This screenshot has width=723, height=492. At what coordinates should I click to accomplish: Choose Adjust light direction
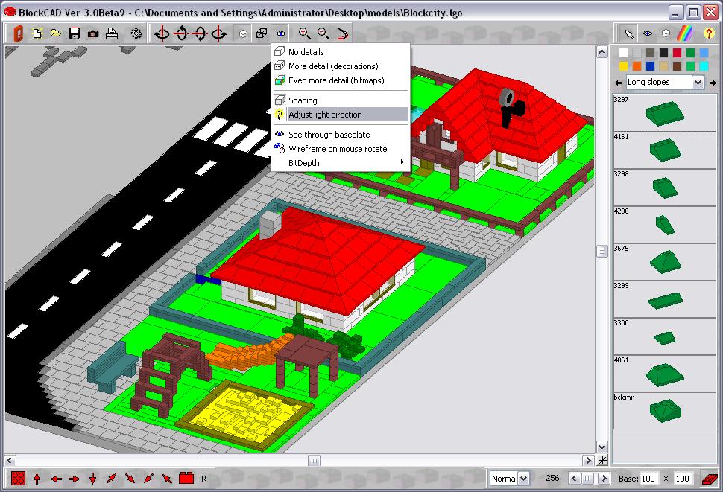341,115
